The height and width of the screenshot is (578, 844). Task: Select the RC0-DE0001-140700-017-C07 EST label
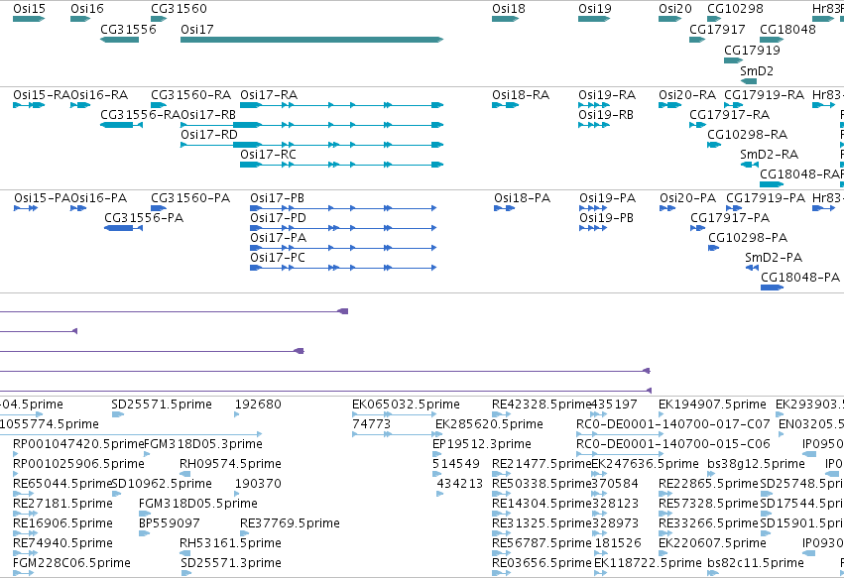click(x=672, y=424)
